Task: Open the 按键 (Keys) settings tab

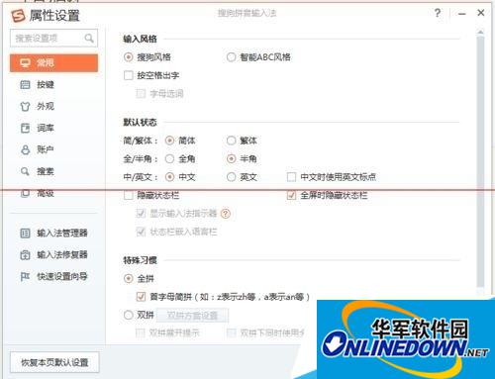Action: [46, 85]
